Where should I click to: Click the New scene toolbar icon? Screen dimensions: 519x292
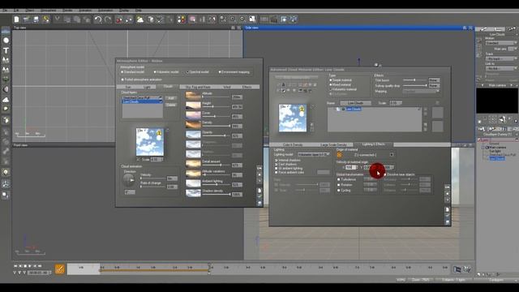coord(16,19)
